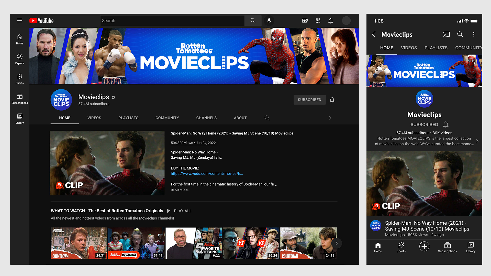
Task: Expand the video description with READ MORE
Action: tap(180, 190)
